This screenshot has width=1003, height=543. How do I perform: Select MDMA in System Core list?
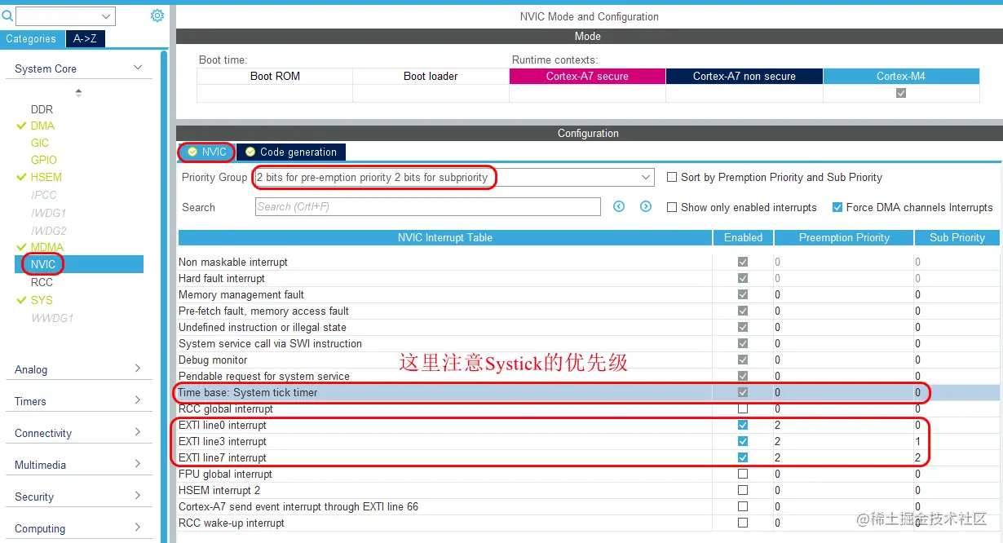click(x=47, y=247)
